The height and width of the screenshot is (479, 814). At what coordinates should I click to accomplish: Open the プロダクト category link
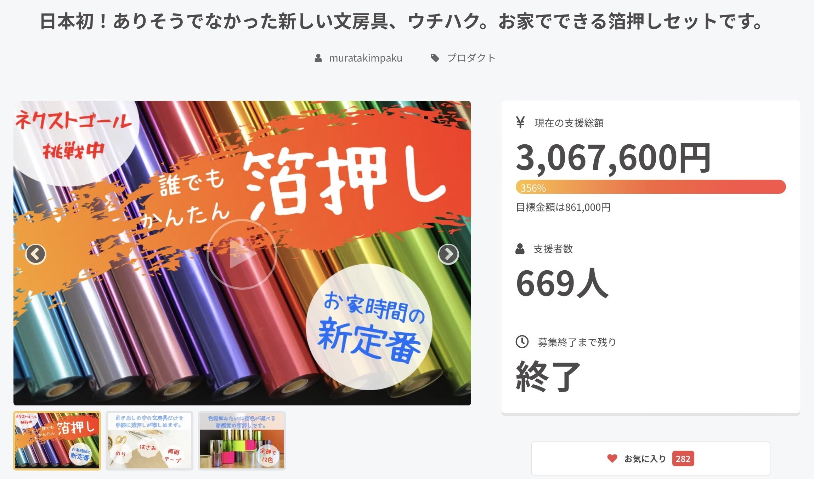(x=471, y=58)
